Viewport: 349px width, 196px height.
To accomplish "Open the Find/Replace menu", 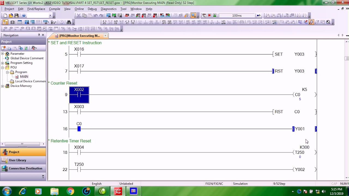I will point(36,9).
